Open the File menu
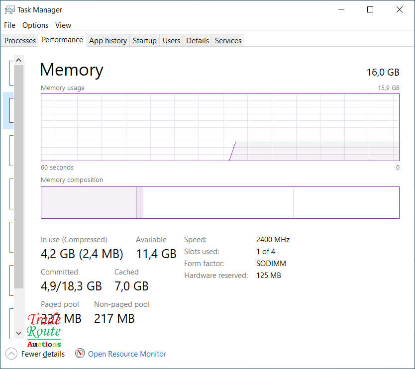This screenshot has width=415, height=369. click(9, 25)
